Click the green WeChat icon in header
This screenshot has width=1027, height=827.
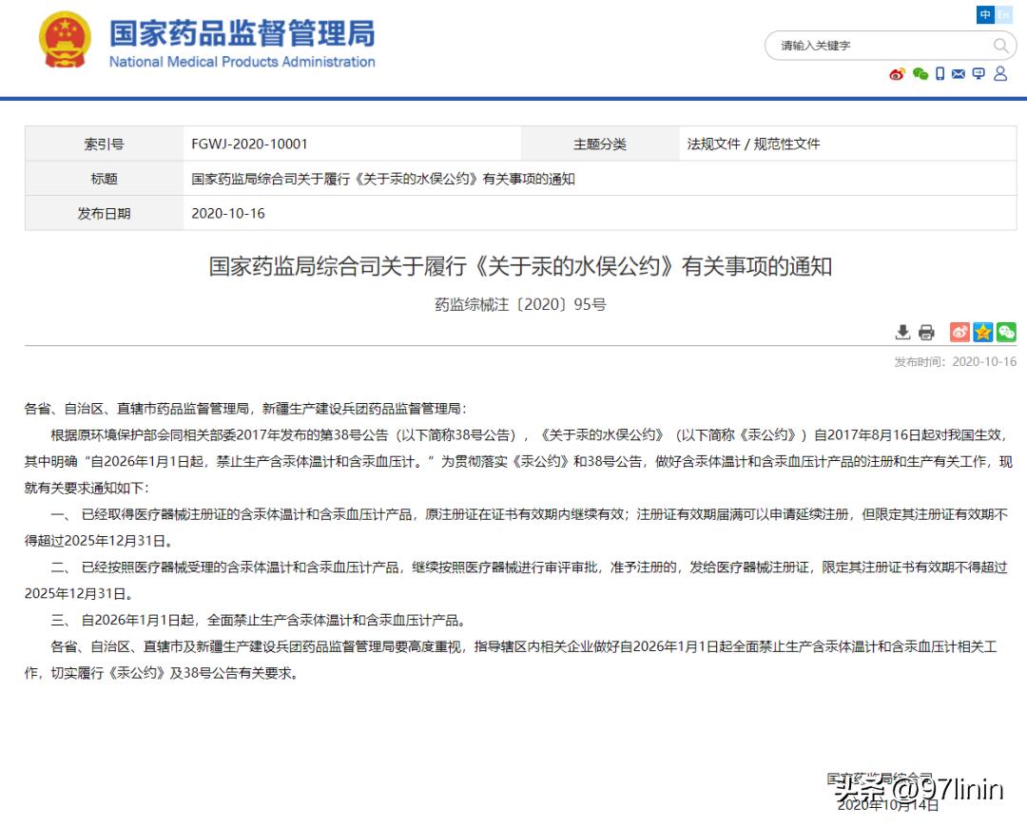pos(919,73)
